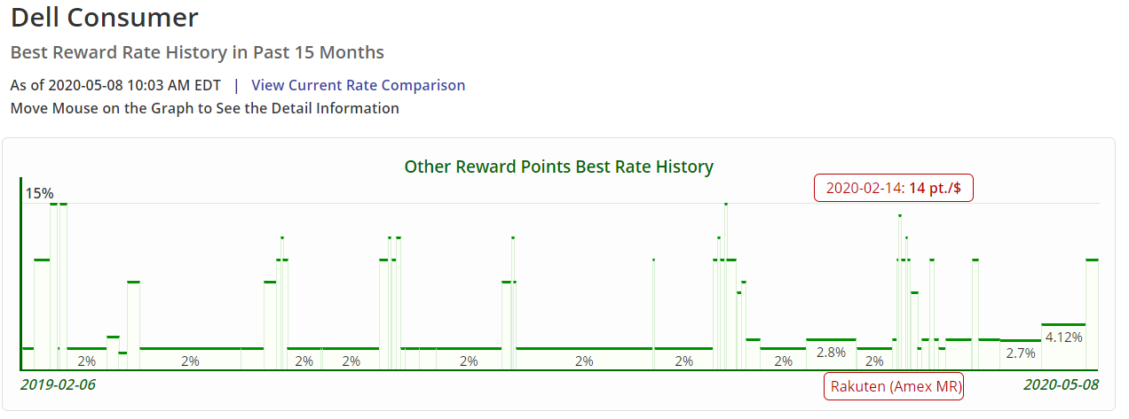Screen dimensions: 1129x419
Task: Click the As of 2020-05-08 timestamp text
Action: (x=115, y=85)
